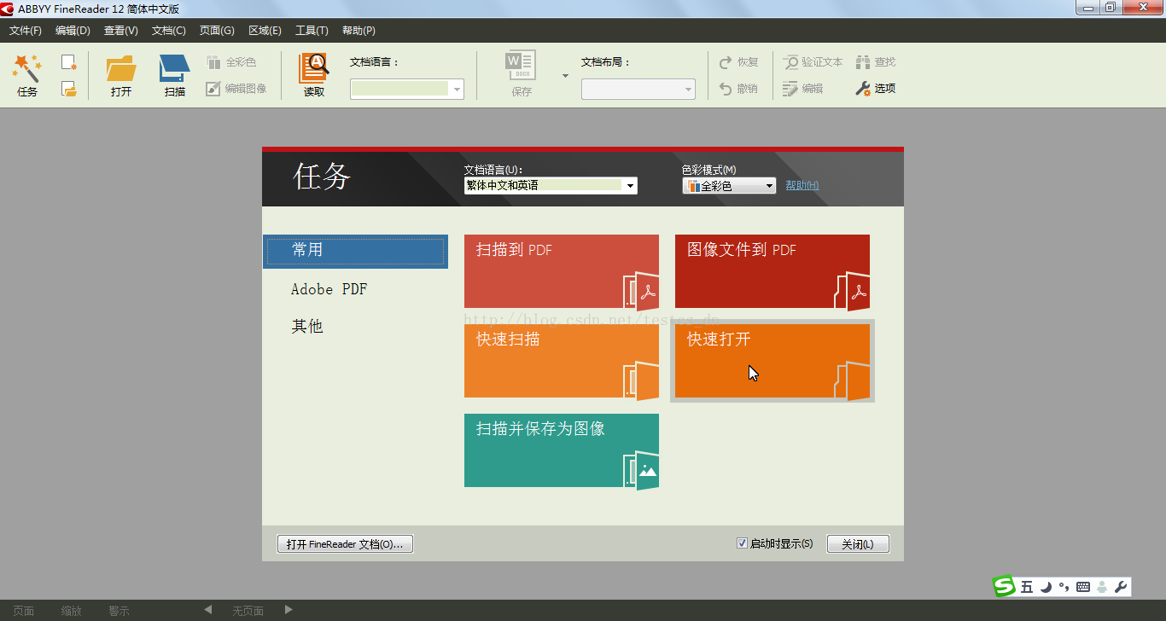The image size is (1166, 621).
Task: Click the ABBYY FineReader title bar icon
Action: click(x=9, y=9)
